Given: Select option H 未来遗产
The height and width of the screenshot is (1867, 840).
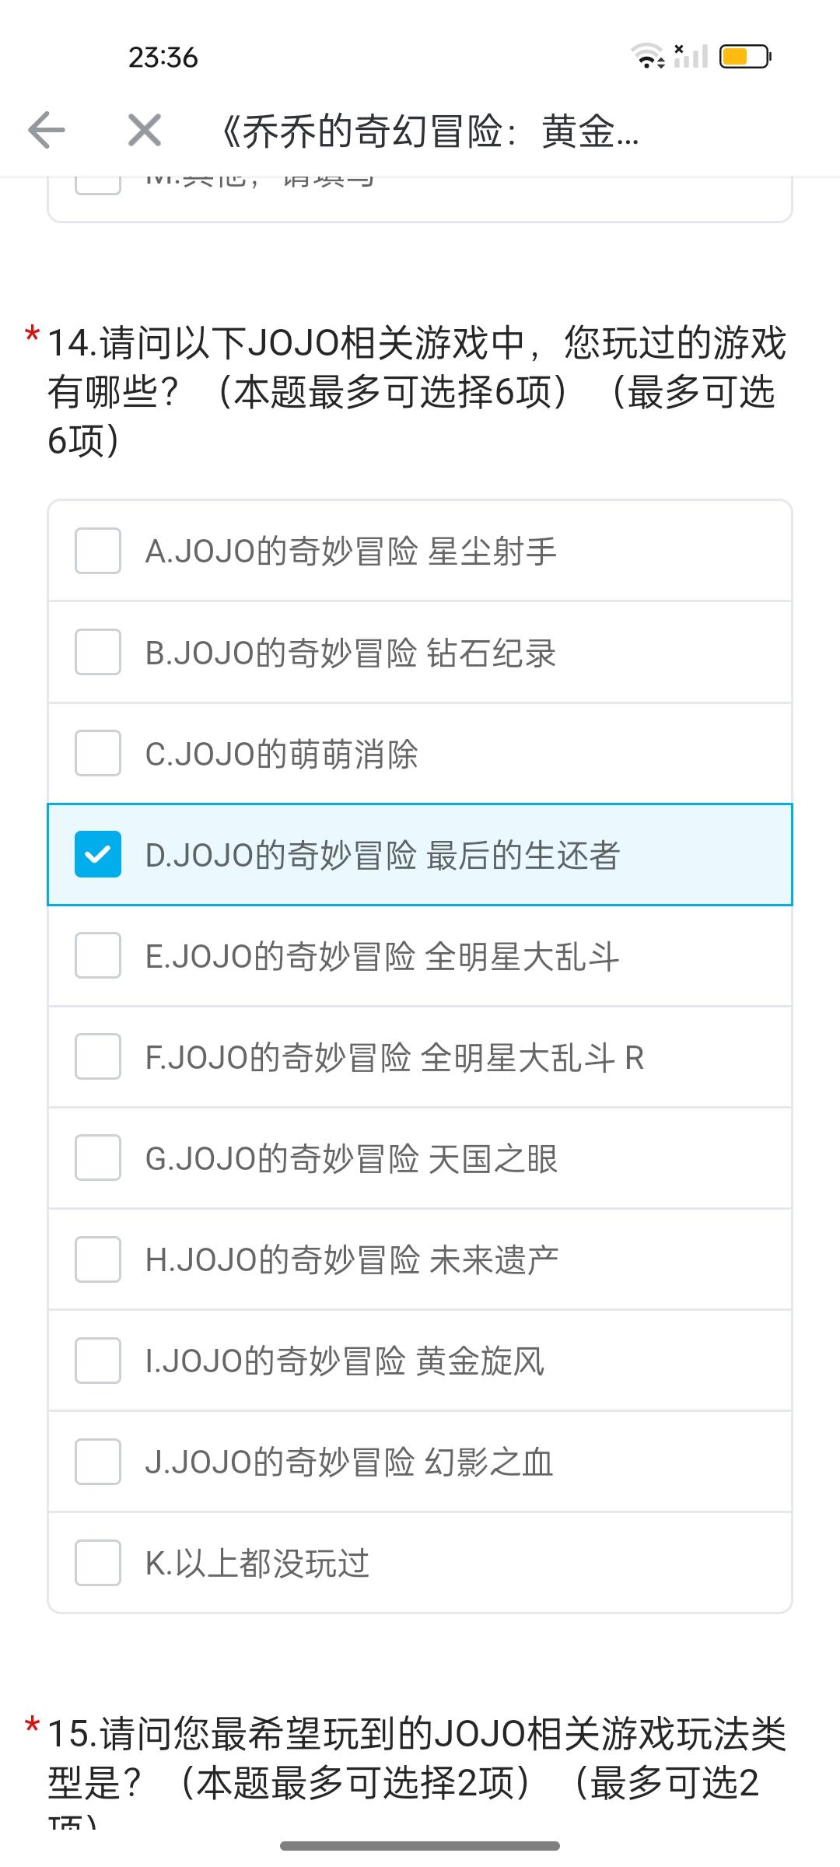Looking at the screenshot, I should click(98, 1259).
